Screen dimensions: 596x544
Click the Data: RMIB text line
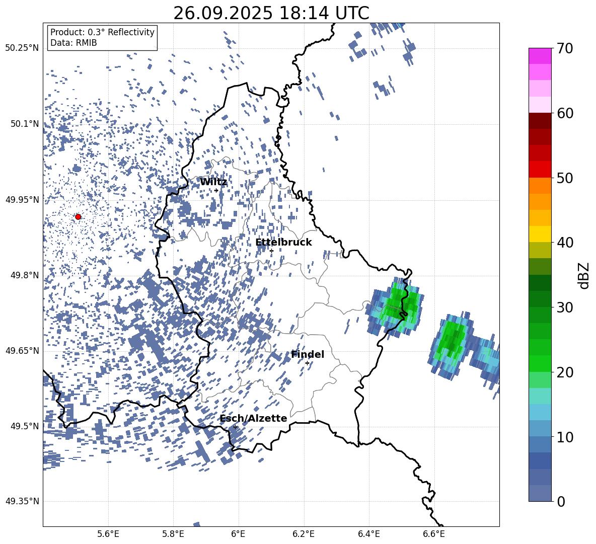[x=73, y=43]
